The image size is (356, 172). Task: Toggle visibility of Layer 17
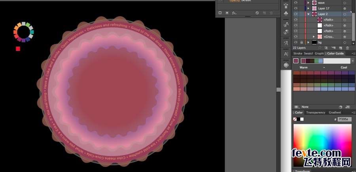(x=295, y=8)
